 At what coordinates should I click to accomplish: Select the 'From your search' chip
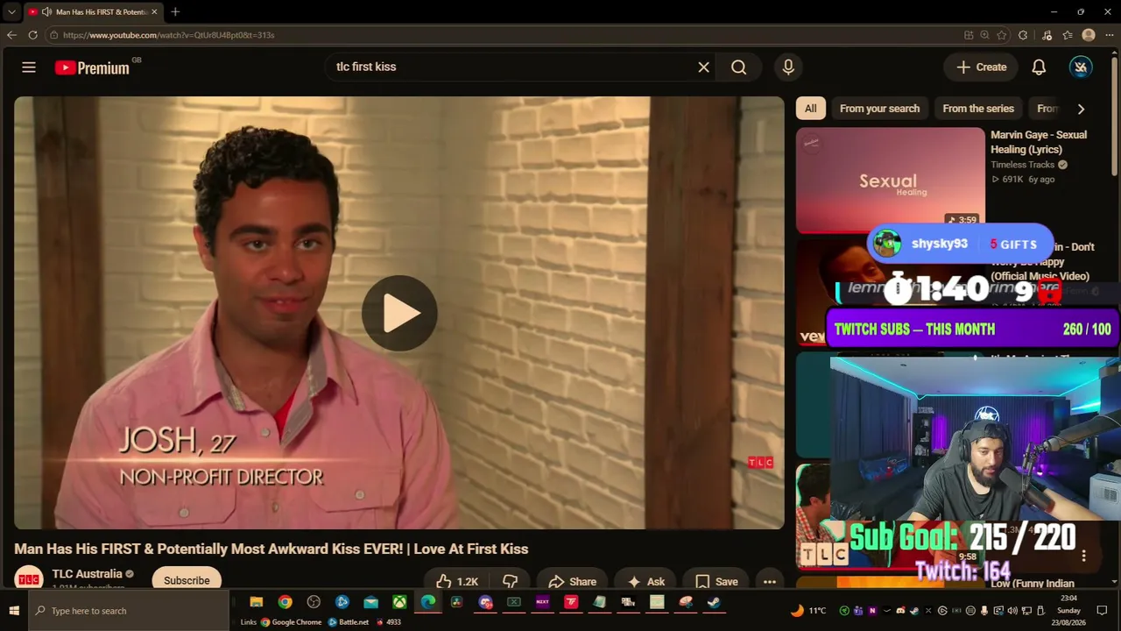879,109
